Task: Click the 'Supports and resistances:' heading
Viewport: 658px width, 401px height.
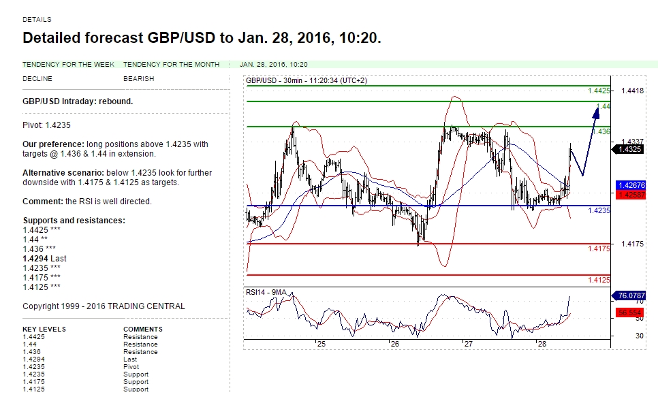Action: click(74, 220)
